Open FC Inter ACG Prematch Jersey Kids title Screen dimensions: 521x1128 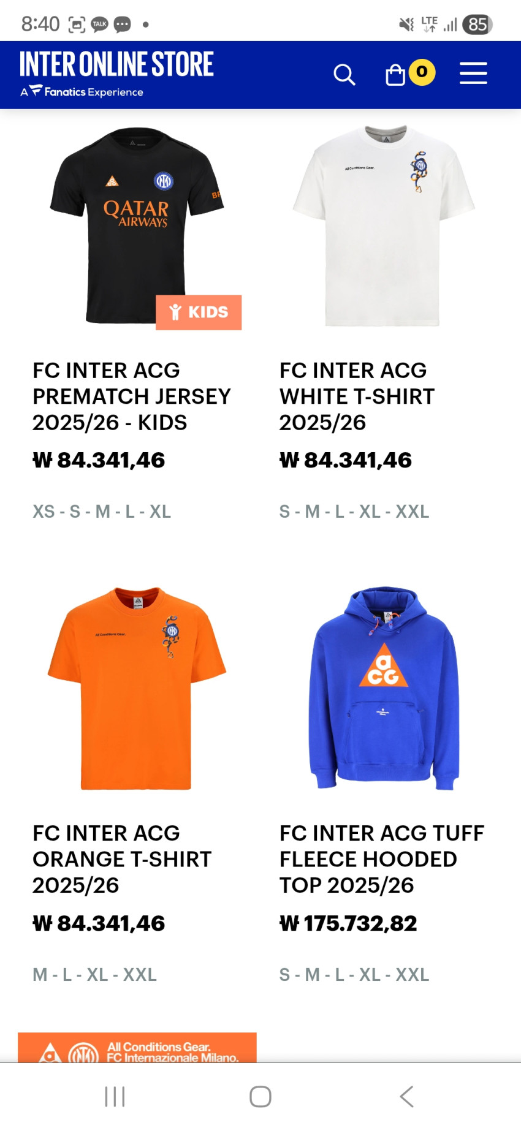coord(132,396)
